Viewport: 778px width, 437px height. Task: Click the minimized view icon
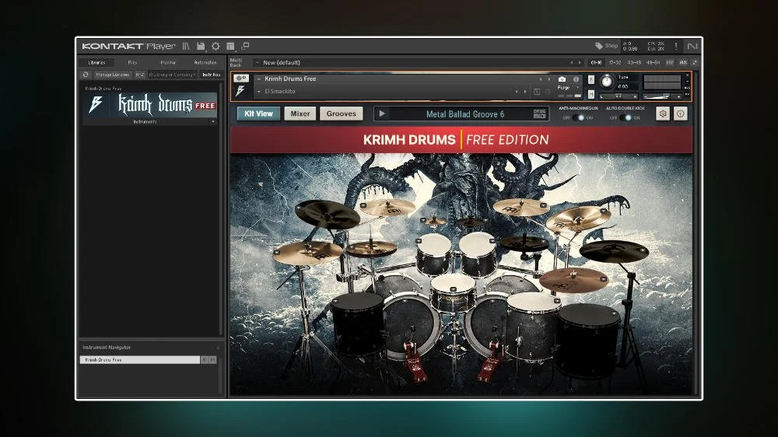pos(245,46)
